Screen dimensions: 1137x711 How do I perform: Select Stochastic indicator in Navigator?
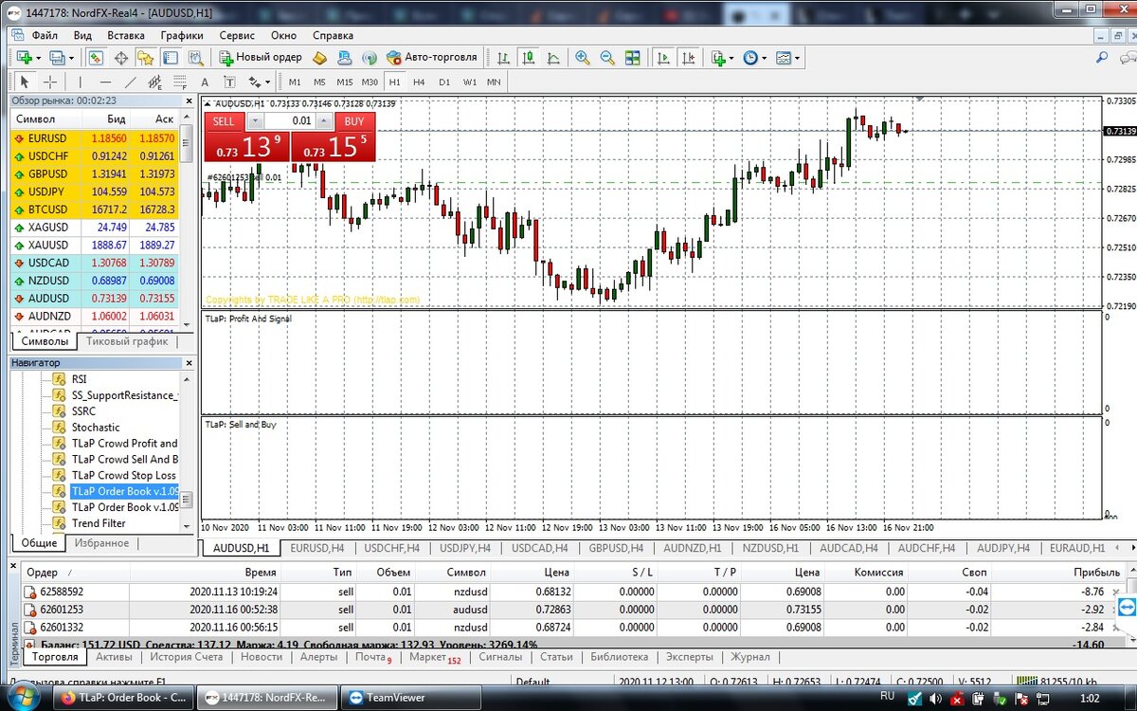pos(96,428)
